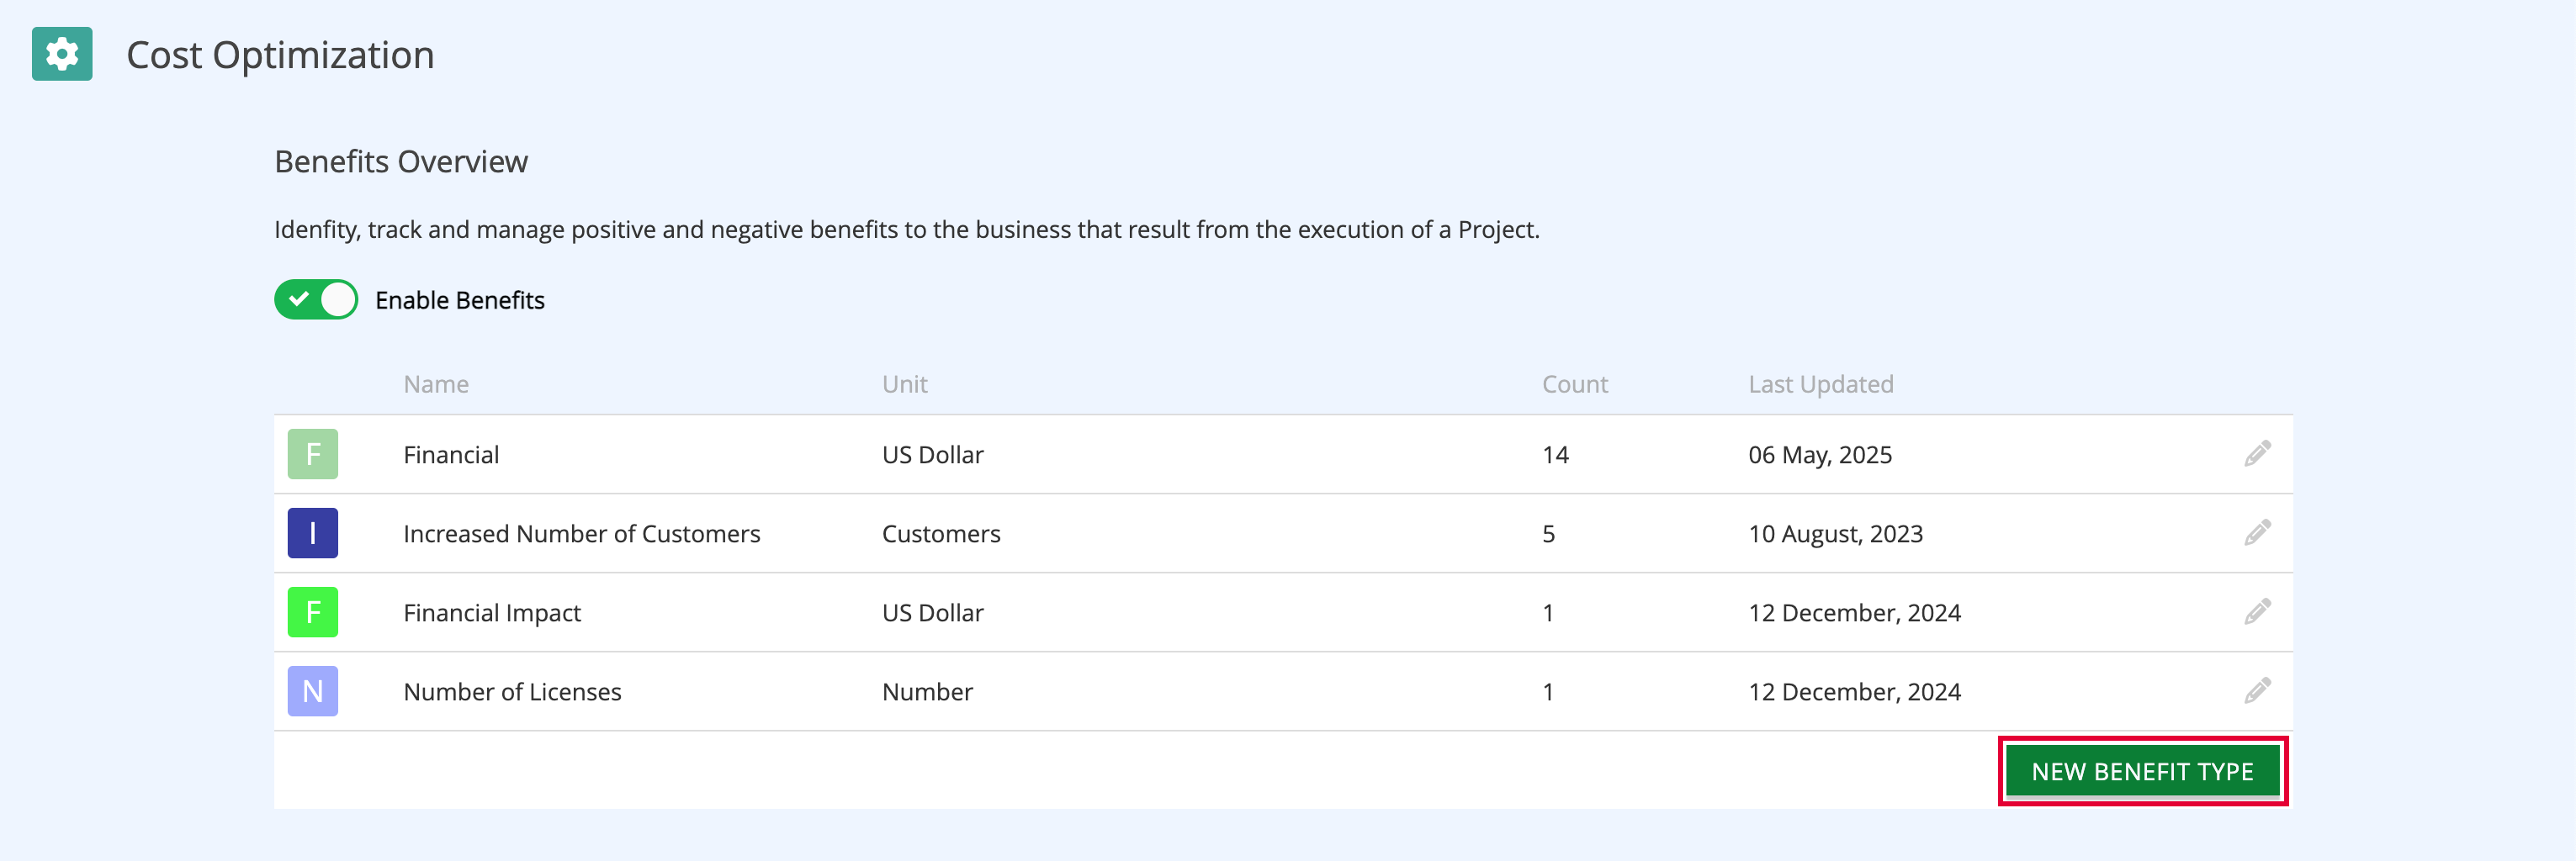The image size is (2576, 861).
Task: Click pencil icon for Financial Impact row
Action: 2257,612
